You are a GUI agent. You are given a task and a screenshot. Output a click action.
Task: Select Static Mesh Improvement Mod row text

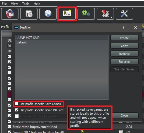point(35,127)
